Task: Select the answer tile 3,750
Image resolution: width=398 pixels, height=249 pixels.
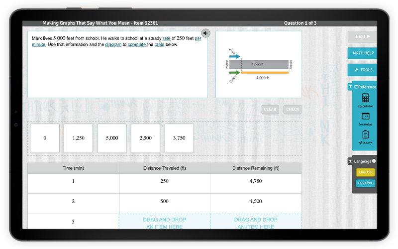Action: tap(179, 138)
